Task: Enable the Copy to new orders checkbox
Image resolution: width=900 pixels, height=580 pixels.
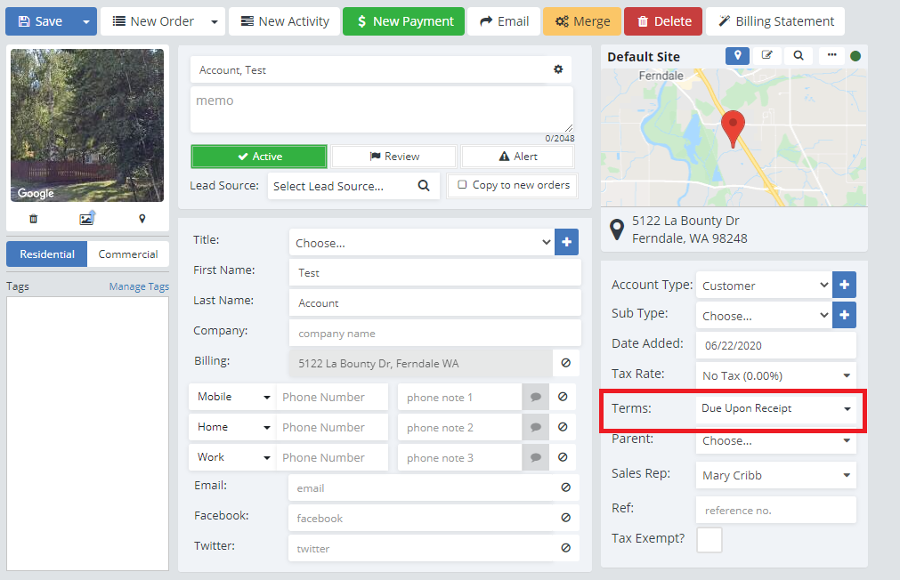Action: point(462,185)
